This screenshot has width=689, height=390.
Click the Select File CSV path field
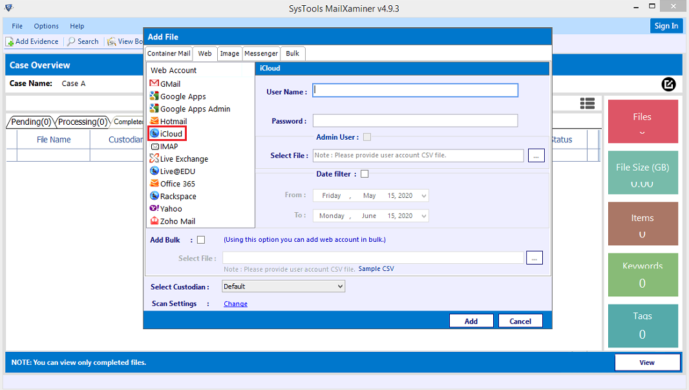click(x=418, y=155)
